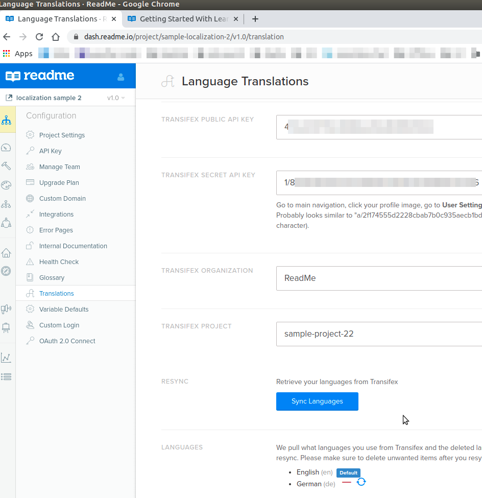482x498 pixels.
Task: Click the Configuration sidebar heading
Action: coord(51,115)
